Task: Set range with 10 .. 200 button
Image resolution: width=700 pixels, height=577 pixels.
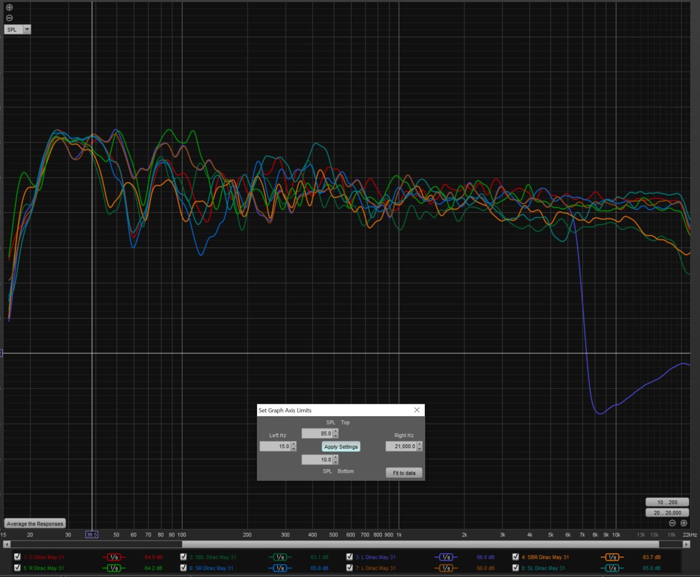Action: [667, 502]
